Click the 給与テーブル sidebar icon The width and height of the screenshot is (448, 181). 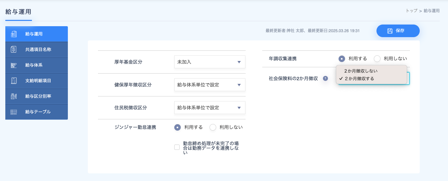pos(14,112)
